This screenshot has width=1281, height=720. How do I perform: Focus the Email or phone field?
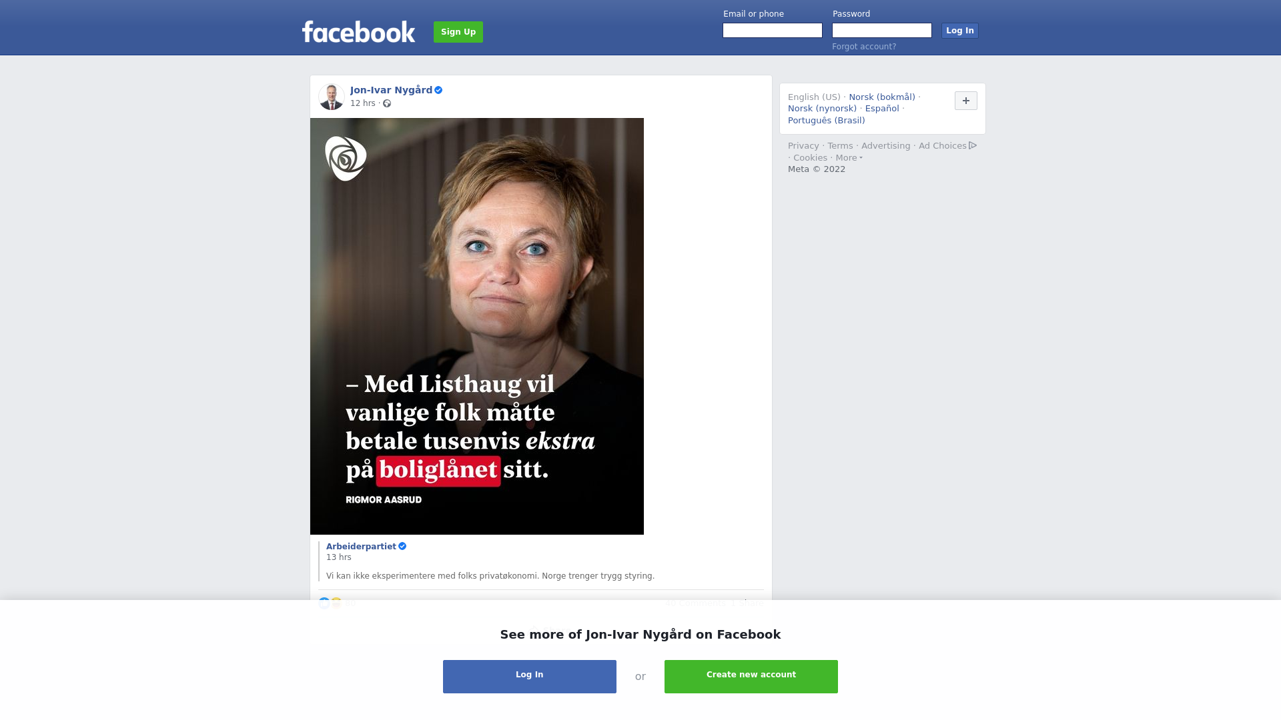[773, 31]
